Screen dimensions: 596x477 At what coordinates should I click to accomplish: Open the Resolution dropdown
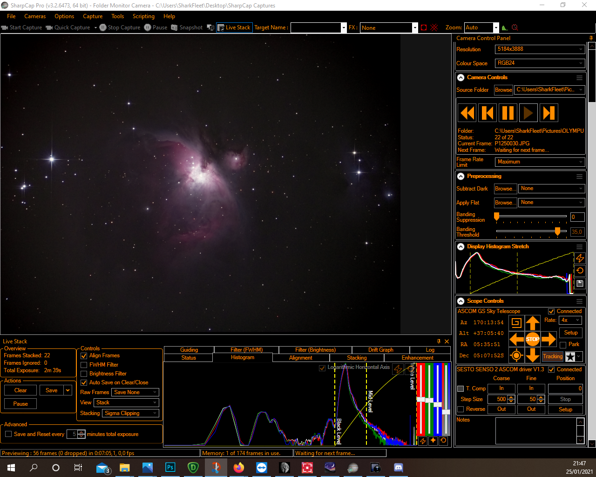tap(540, 49)
